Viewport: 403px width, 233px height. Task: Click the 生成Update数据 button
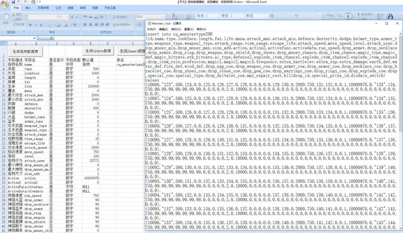click(98, 51)
